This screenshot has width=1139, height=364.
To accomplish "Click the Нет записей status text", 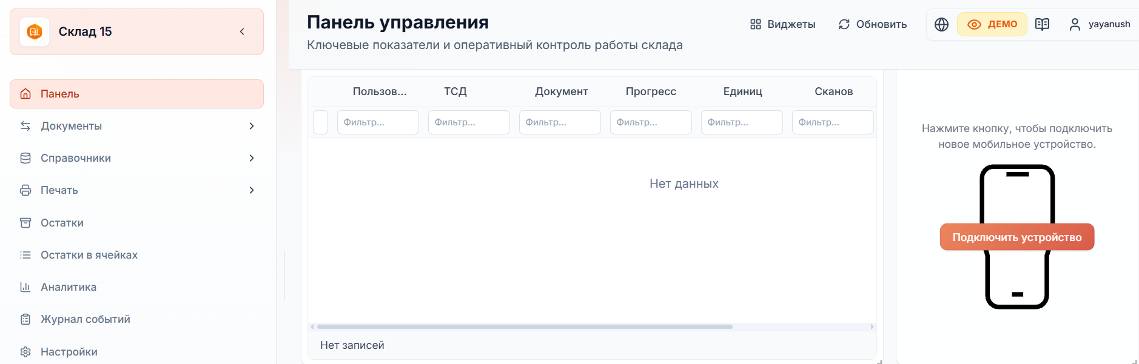I will (x=352, y=345).
